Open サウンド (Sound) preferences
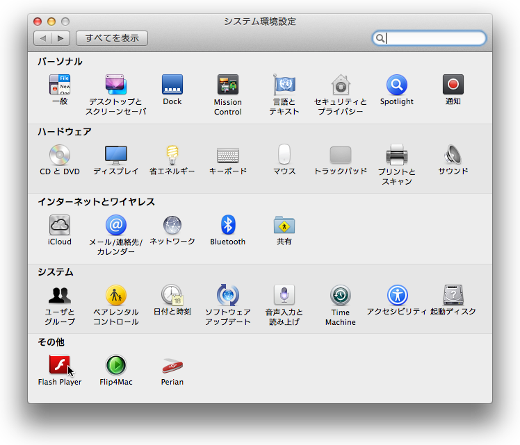Screen dimensions: 520x445 tap(453, 156)
